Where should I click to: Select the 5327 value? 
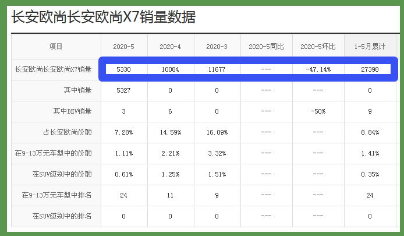coord(123,90)
